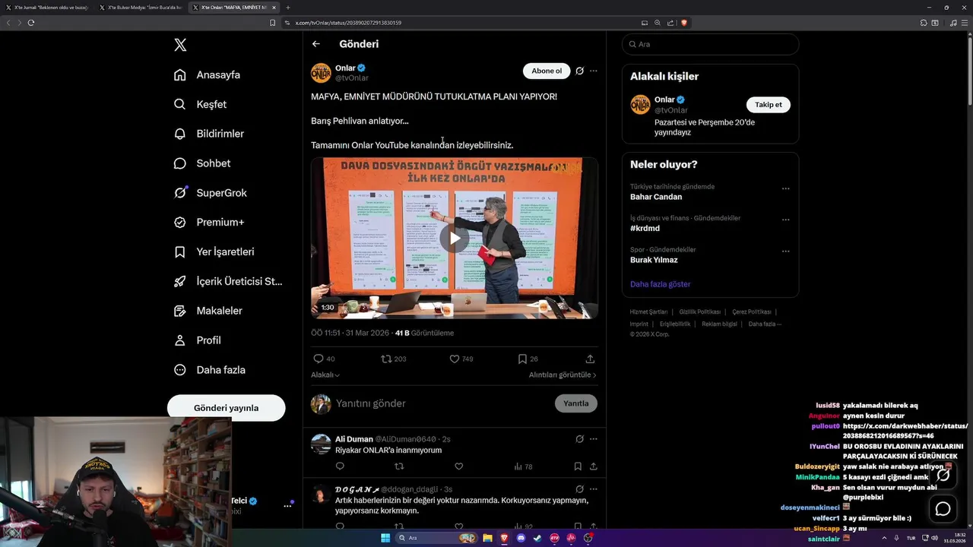The height and width of the screenshot is (547, 973).
Task: Open Keşfet search page
Action: [x=200, y=104]
